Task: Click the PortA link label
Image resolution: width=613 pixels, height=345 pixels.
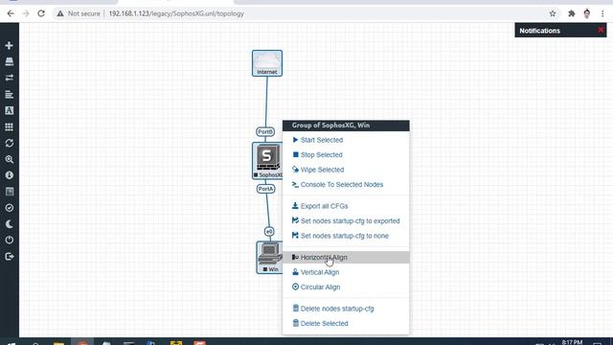Action: point(266,189)
